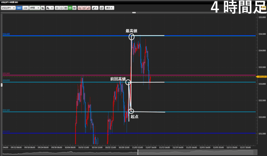Screen dimensions: 267x156
Task: Click the current price label 153.220
Action: (261, 77)
